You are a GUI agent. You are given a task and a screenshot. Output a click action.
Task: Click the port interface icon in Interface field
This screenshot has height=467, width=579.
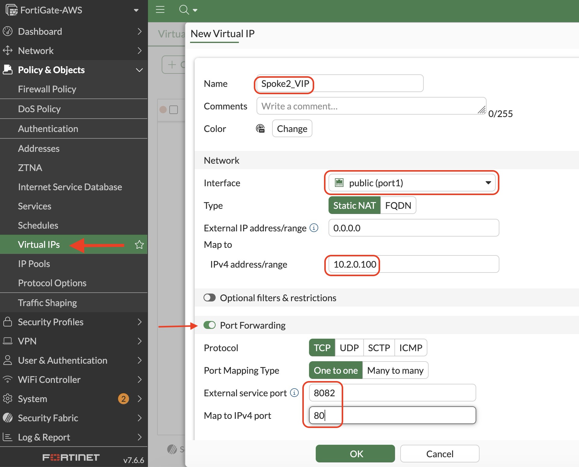(x=339, y=183)
